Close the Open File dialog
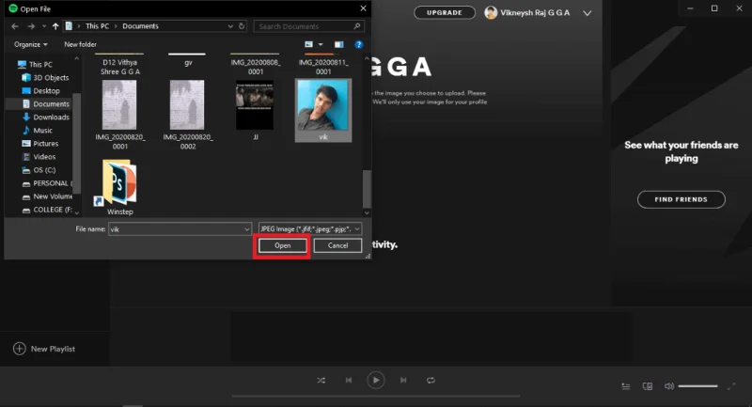 [363, 8]
